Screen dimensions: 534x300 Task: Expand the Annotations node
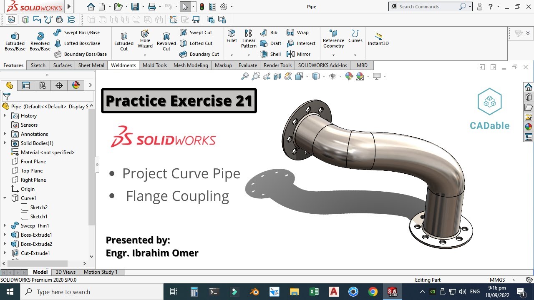click(5, 134)
